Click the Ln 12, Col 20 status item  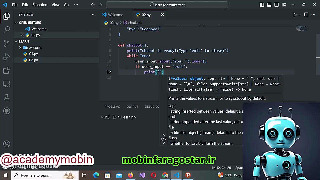[221, 168]
